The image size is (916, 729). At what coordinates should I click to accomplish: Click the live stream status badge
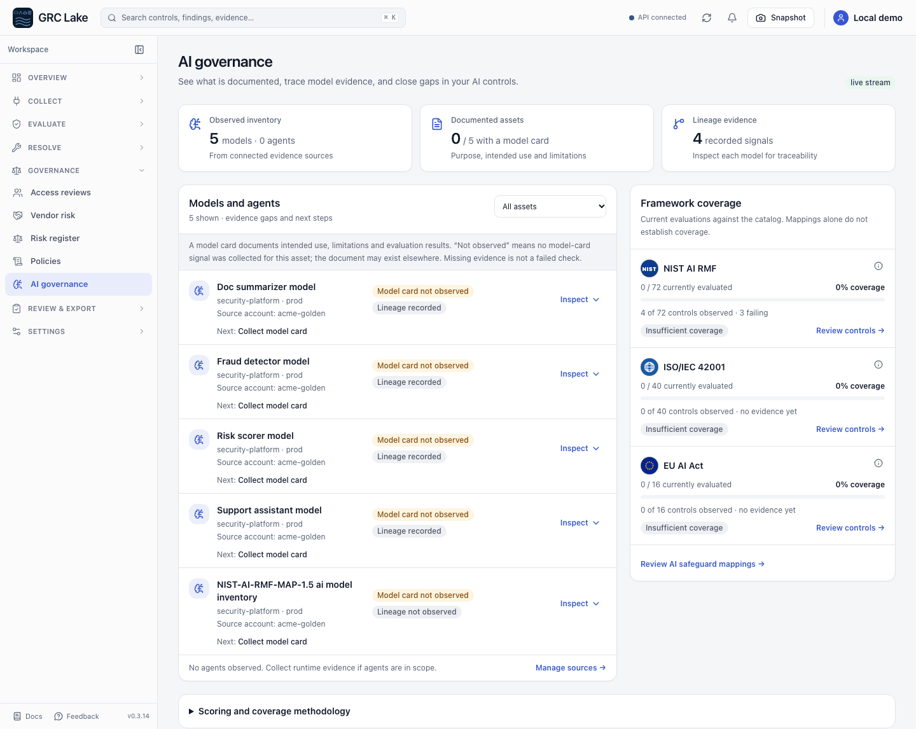(x=870, y=83)
